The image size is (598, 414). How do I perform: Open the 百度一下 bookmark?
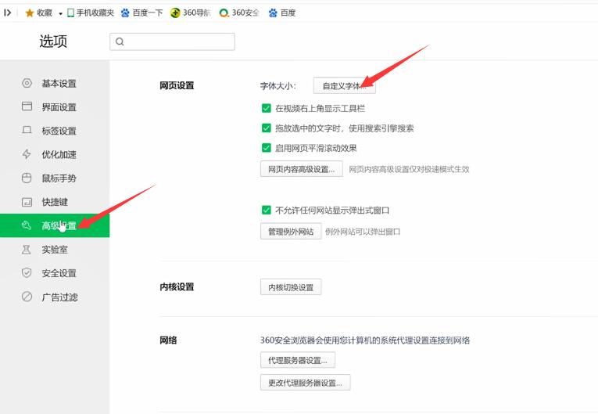click(x=141, y=13)
